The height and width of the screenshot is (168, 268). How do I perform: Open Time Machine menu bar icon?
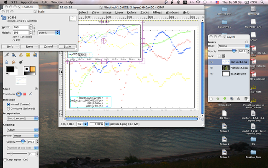(x=178, y=2)
